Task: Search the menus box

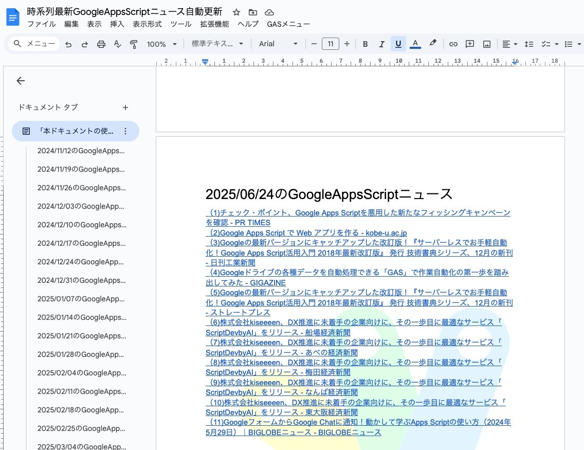Action: (34, 44)
